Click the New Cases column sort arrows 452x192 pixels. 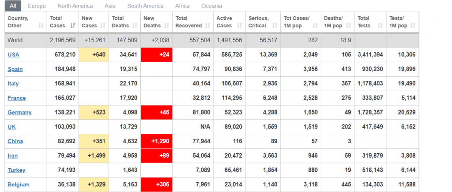103,26
